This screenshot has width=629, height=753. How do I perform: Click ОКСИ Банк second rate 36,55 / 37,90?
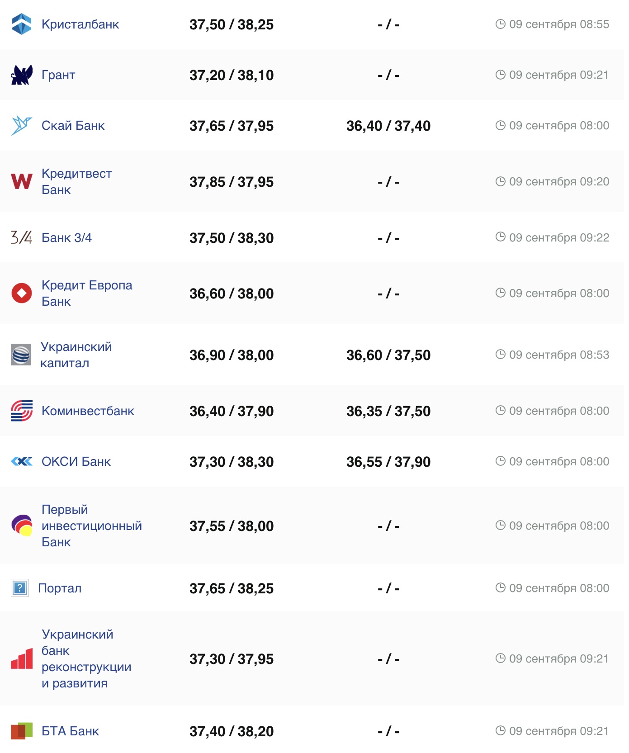[388, 462]
